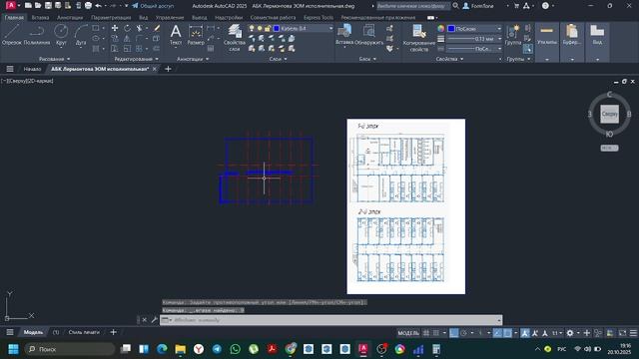This screenshot has height=359, width=639.
Task: Open the Аннотации ribbon tab
Action: [70, 18]
